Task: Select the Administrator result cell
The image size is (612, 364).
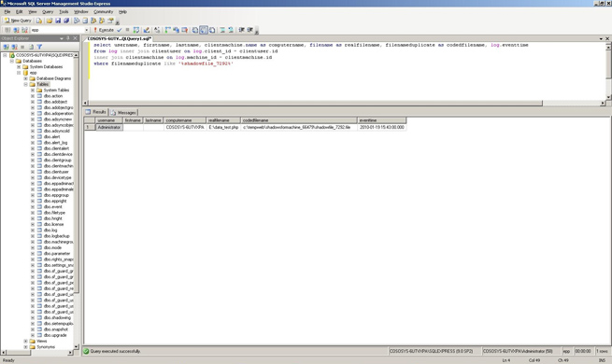Action: [109, 127]
